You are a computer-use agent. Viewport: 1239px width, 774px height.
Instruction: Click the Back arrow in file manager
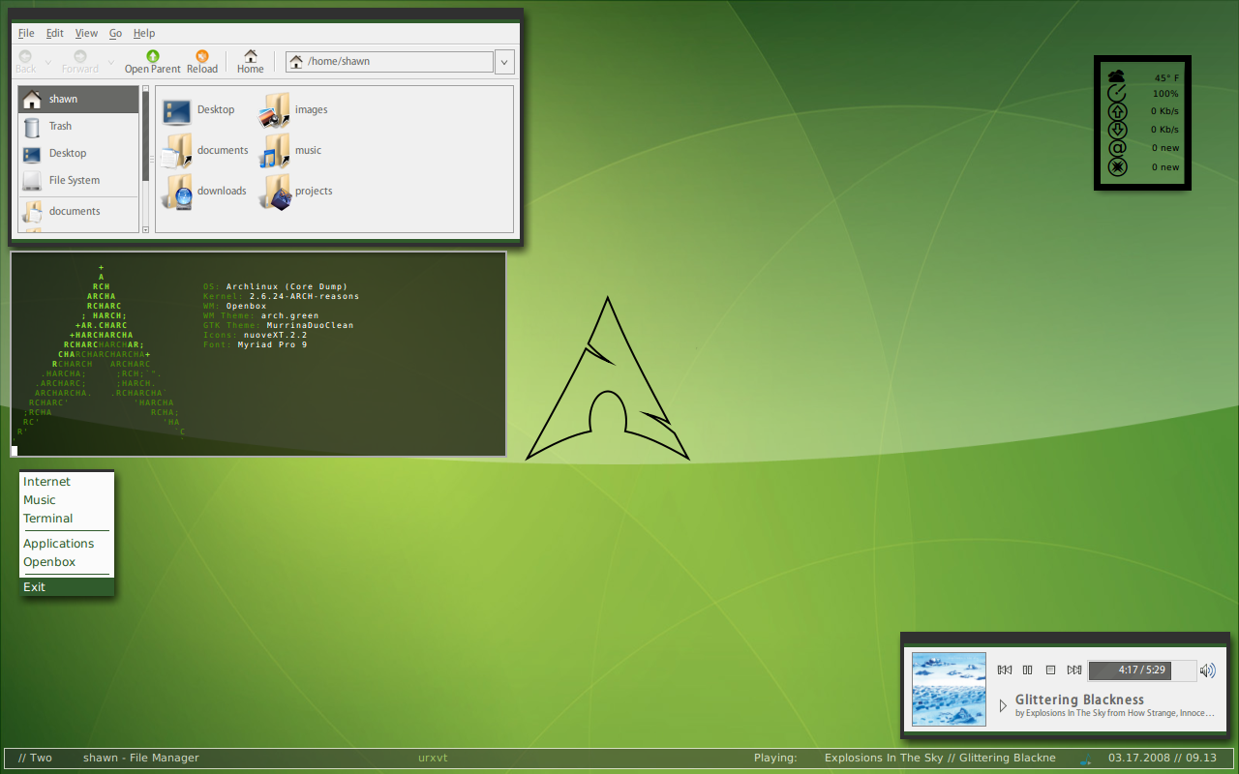[25, 62]
